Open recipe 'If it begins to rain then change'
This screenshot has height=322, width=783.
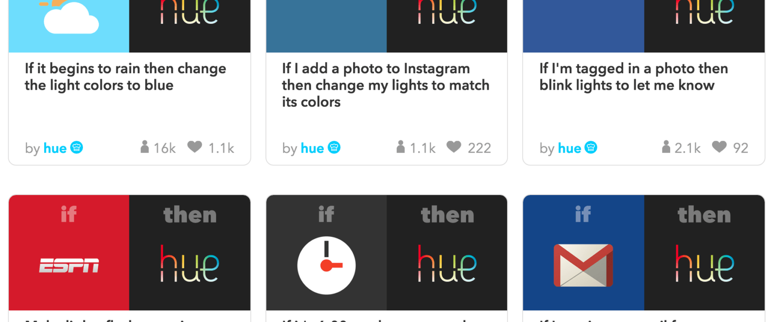point(125,77)
